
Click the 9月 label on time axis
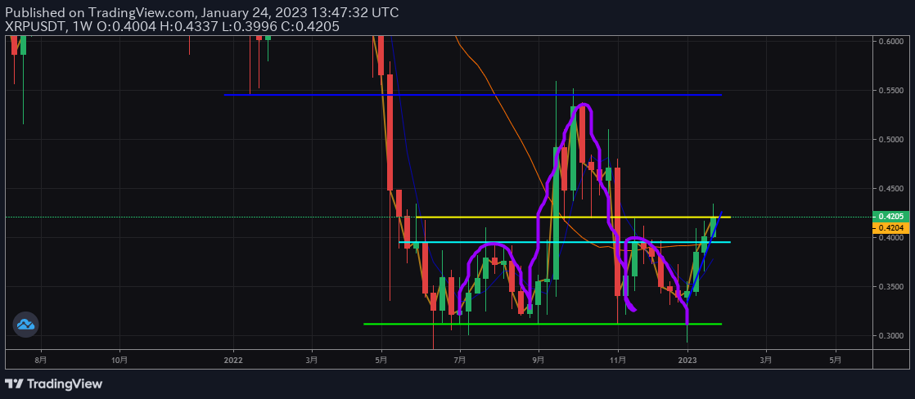click(539, 360)
